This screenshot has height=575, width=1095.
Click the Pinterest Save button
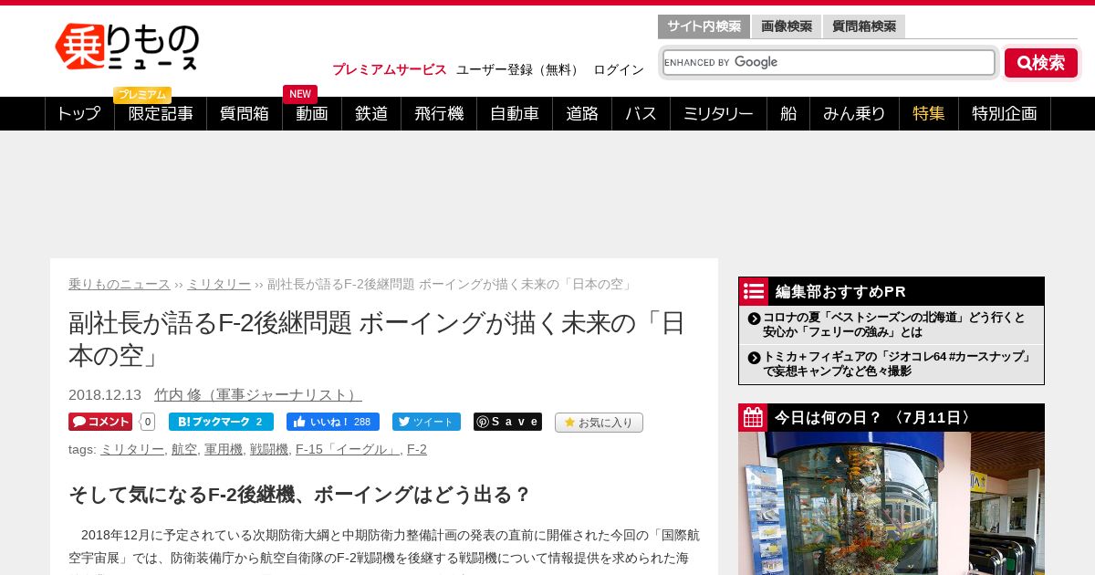[x=507, y=422]
